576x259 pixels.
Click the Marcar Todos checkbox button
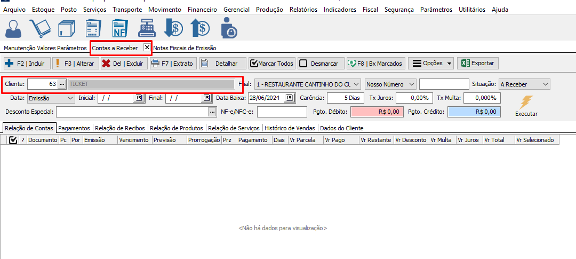(271, 64)
